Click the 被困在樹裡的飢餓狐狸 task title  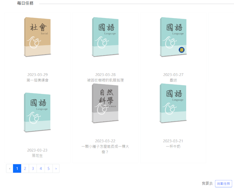pos(105,80)
